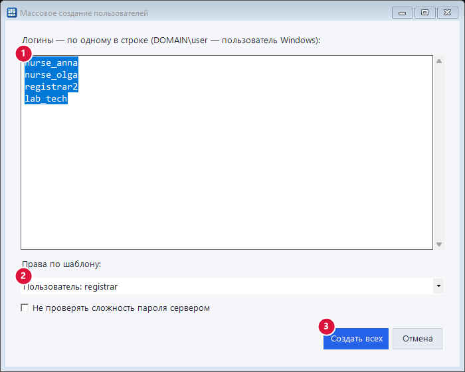Minimize the user creation dialog

(x=402, y=13)
